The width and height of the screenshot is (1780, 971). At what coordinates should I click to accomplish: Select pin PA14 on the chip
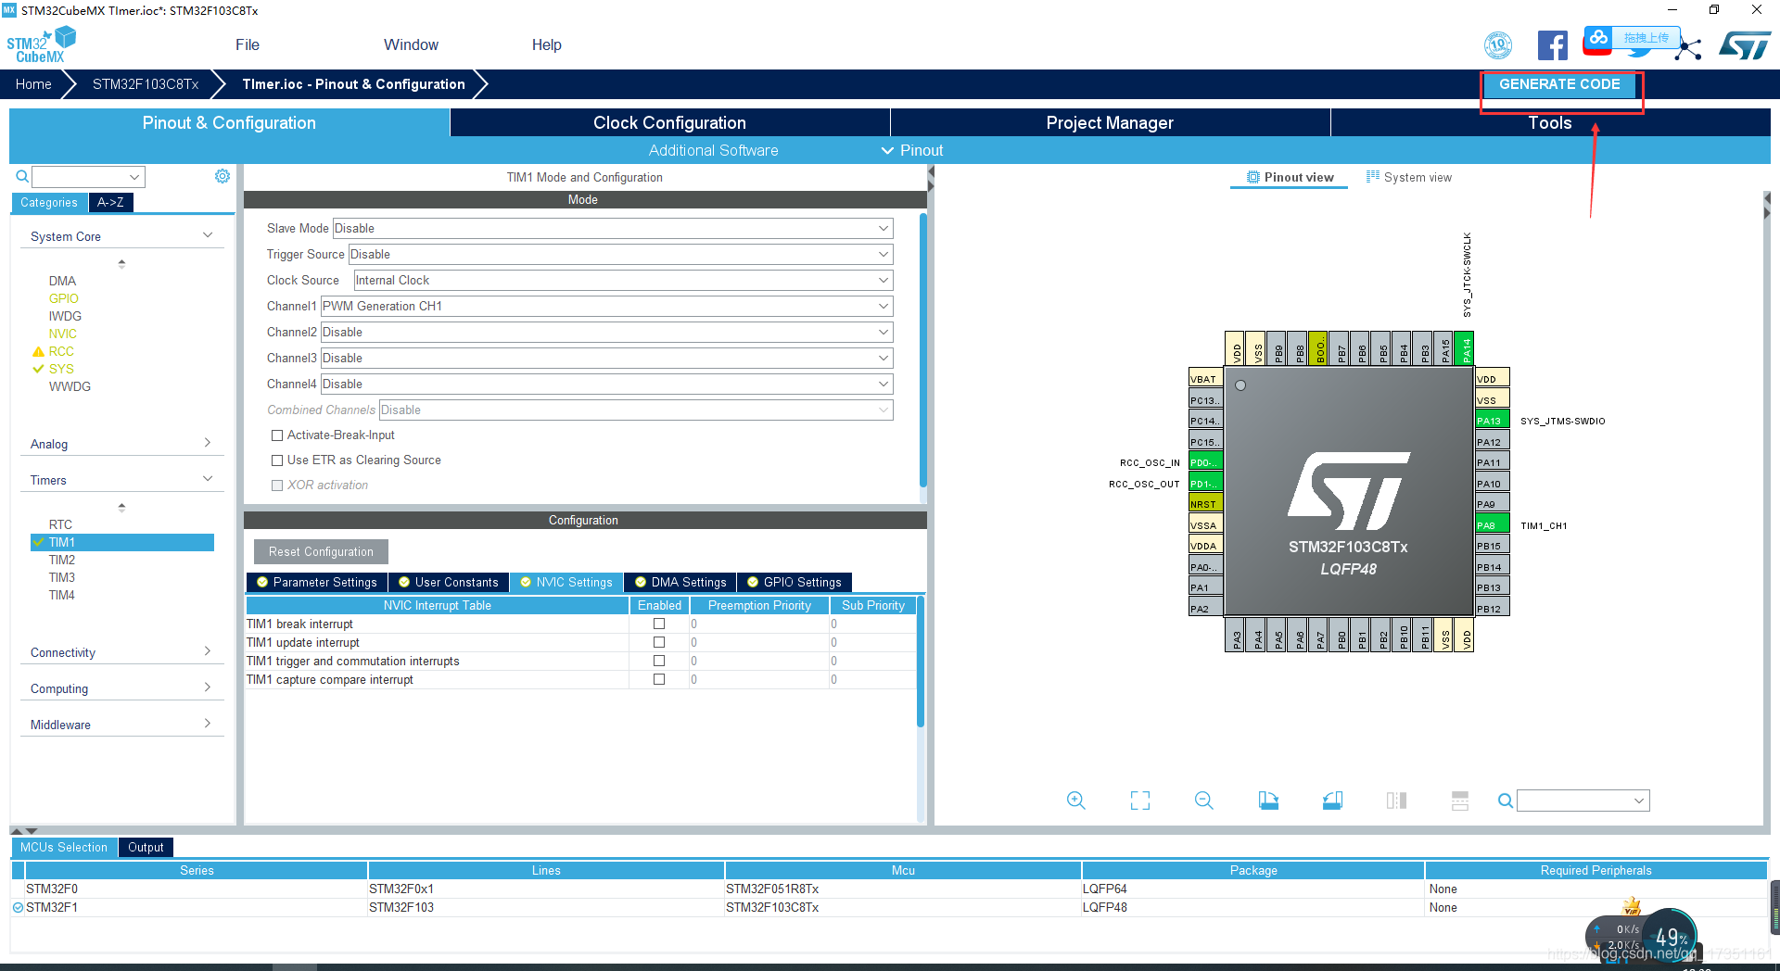coord(1465,348)
